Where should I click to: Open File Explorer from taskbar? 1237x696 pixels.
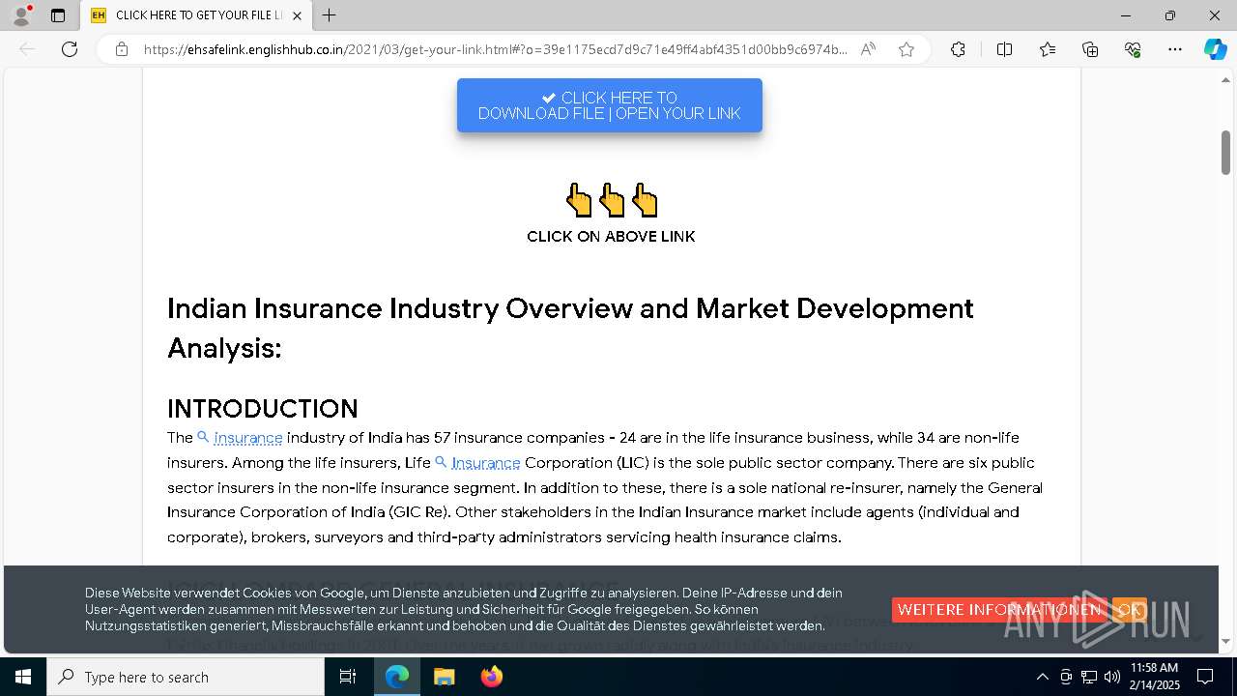tap(444, 677)
